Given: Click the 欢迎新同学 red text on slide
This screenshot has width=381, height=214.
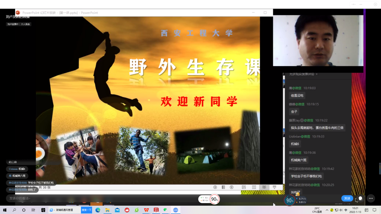Looking at the screenshot, I should pos(199,102).
